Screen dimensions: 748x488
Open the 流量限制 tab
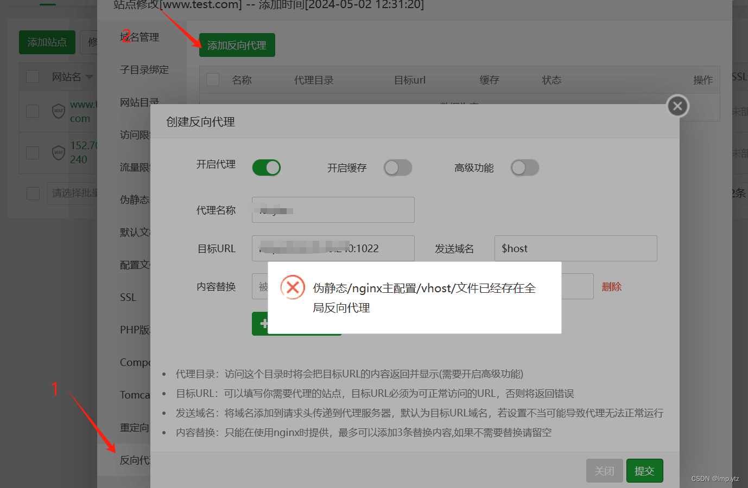pos(135,167)
